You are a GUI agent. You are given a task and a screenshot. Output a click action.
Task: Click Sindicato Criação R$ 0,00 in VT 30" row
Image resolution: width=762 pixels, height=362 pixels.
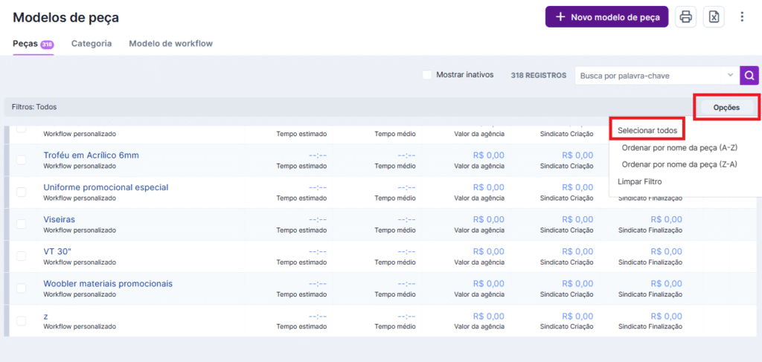(x=577, y=251)
